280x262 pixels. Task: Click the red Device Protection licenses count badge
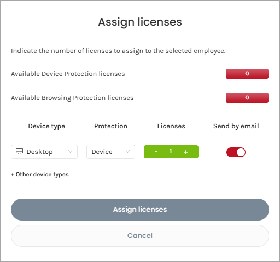(x=247, y=74)
